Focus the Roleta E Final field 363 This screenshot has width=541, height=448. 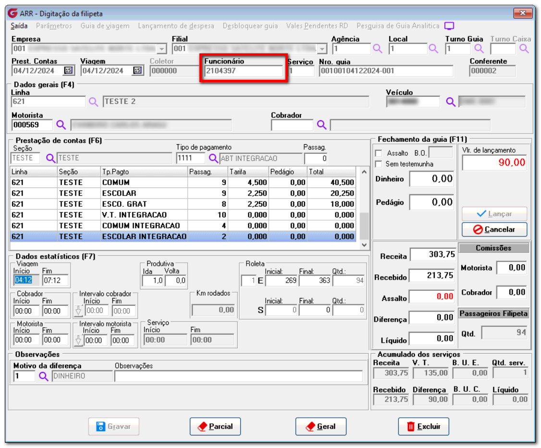tap(315, 281)
